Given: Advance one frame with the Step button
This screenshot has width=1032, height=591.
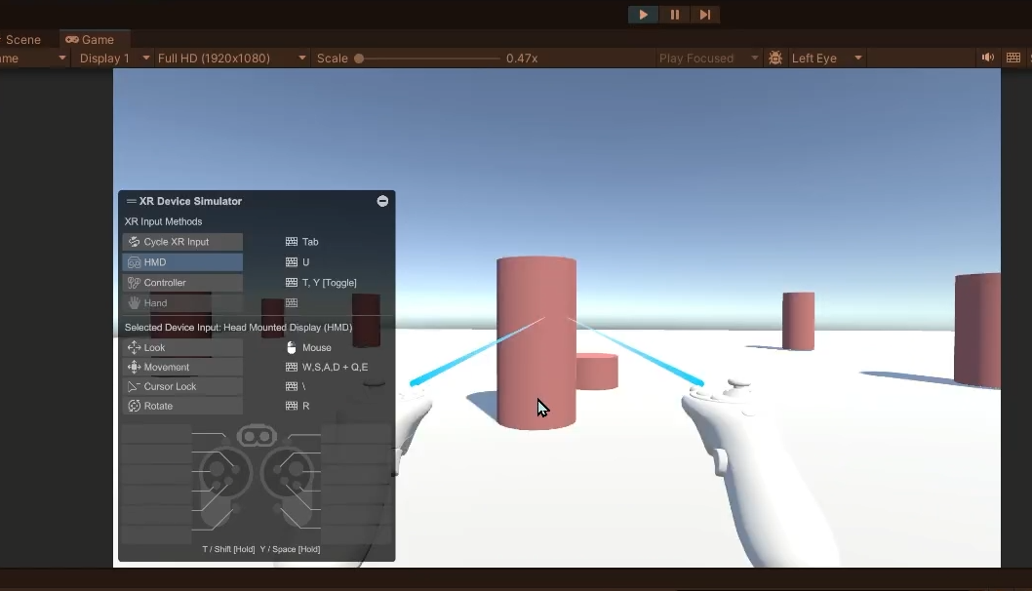Looking at the screenshot, I should (705, 15).
